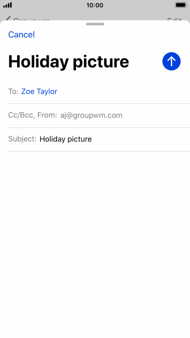Click blank space right of sender address
Screen dimensions: 190x338
tap(156, 115)
